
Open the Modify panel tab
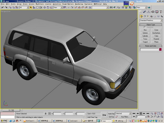click(x=145, y=12)
